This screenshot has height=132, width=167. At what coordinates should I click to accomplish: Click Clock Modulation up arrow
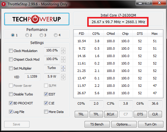click(63, 49)
